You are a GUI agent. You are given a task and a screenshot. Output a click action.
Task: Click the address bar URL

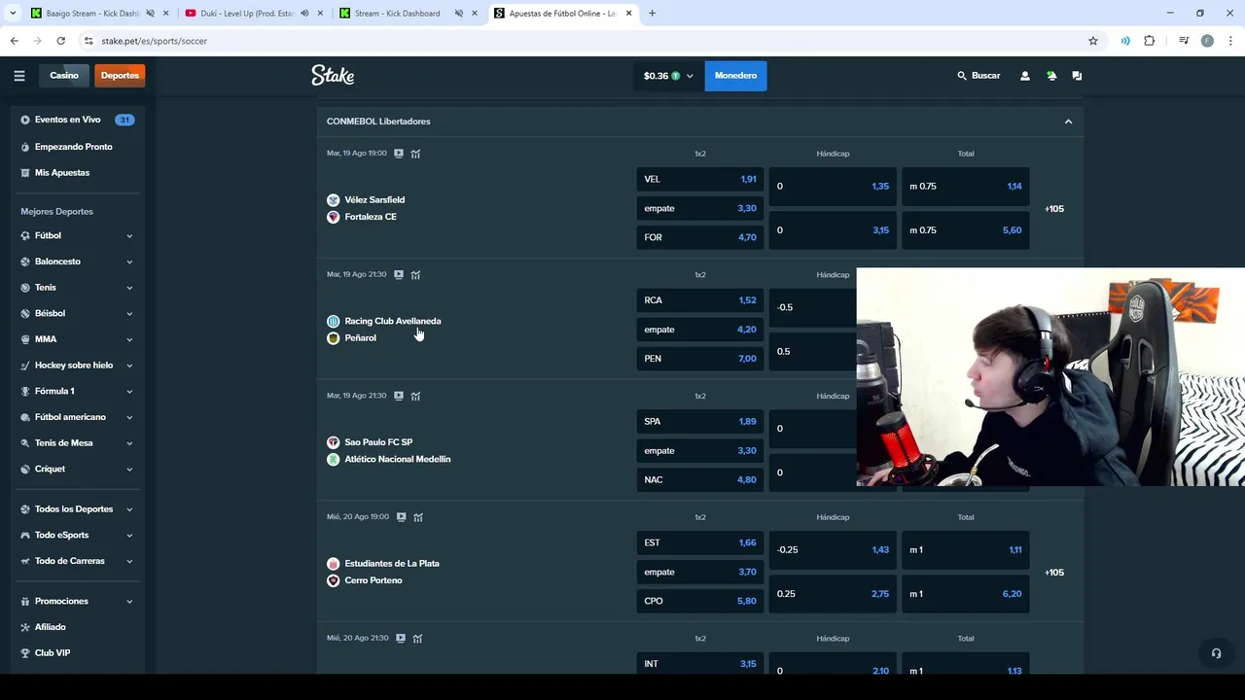[154, 41]
